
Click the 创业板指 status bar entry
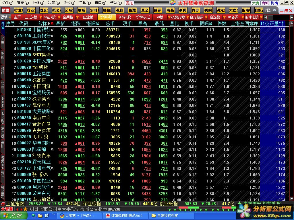coord(169,204)
